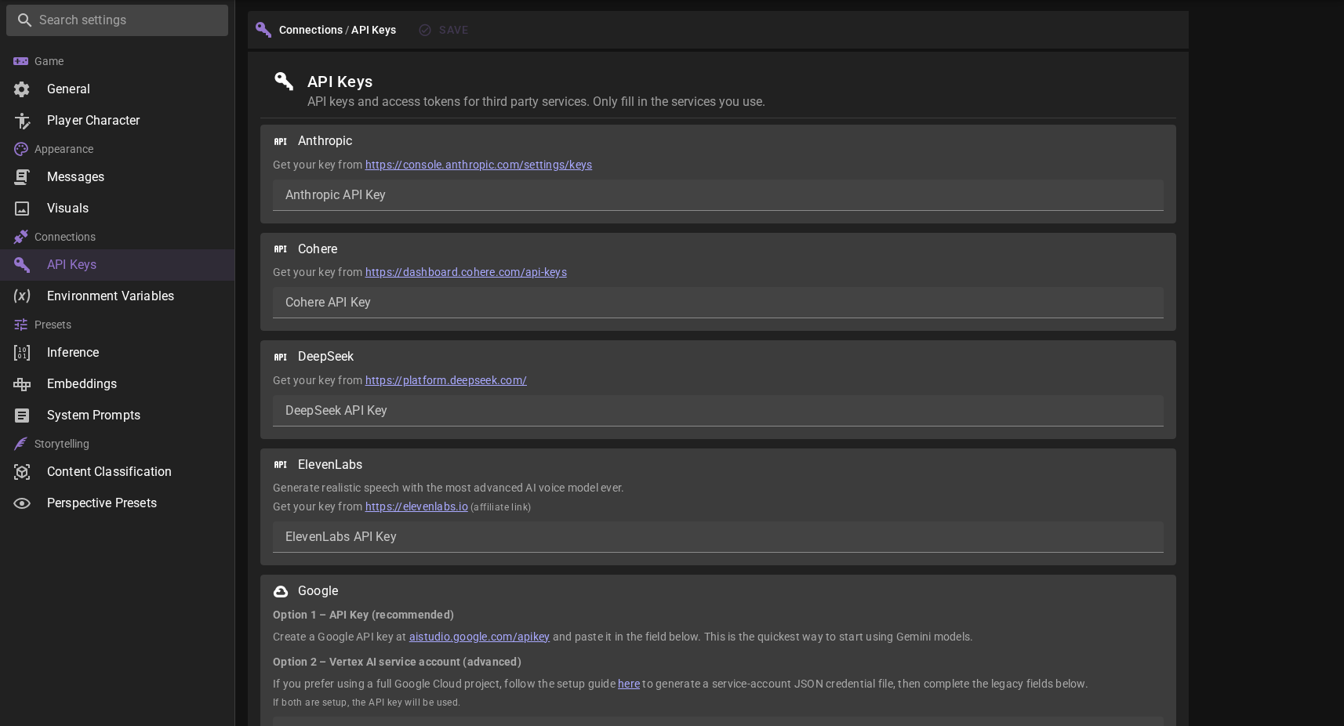This screenshot has width=1344, height=726.
Task: Focus the Cohere API Key field
Action: (718, 303)
